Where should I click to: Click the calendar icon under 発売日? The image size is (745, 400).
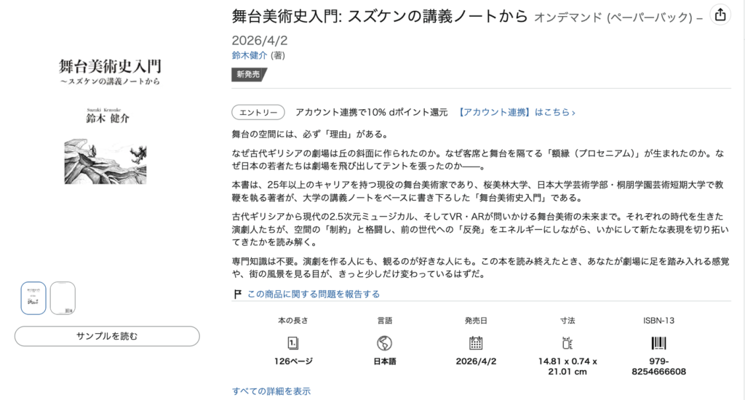(476, 343)
